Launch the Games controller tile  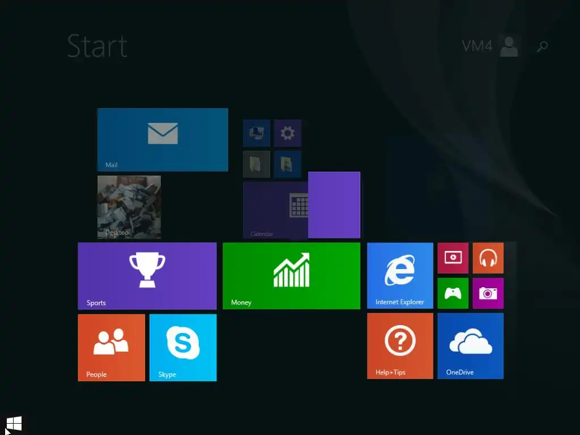click(x=453, y=293)
